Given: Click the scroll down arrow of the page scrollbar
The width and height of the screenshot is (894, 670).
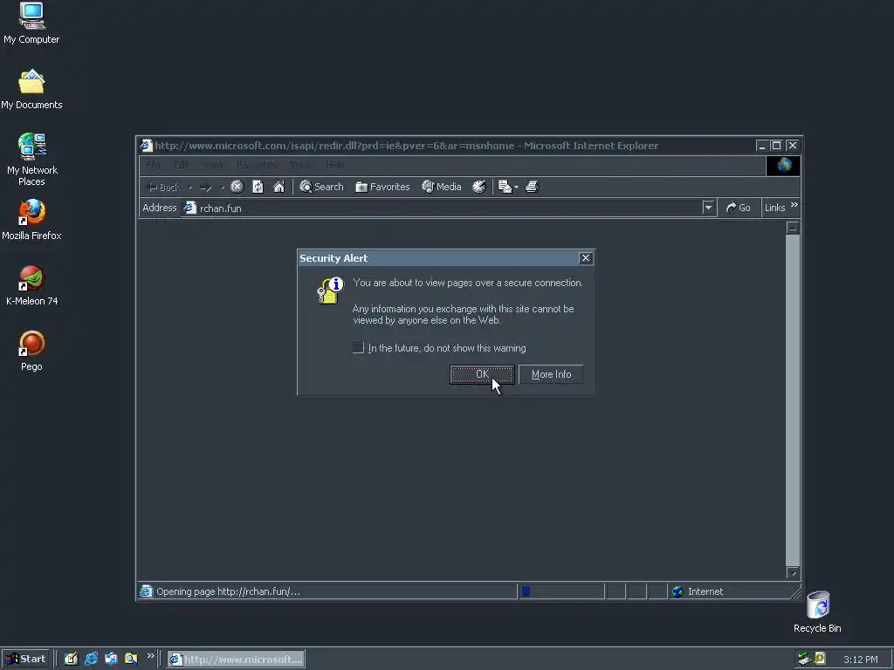Looking at the screenshot, I should 793,572.
